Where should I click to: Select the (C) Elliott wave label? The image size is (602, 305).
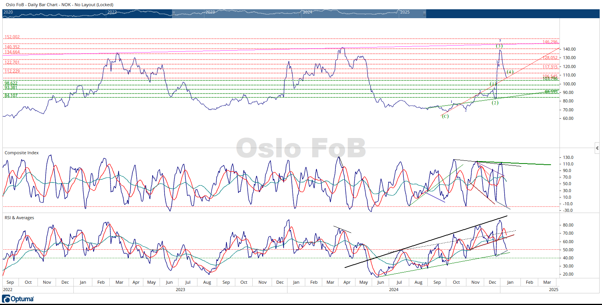445,116
